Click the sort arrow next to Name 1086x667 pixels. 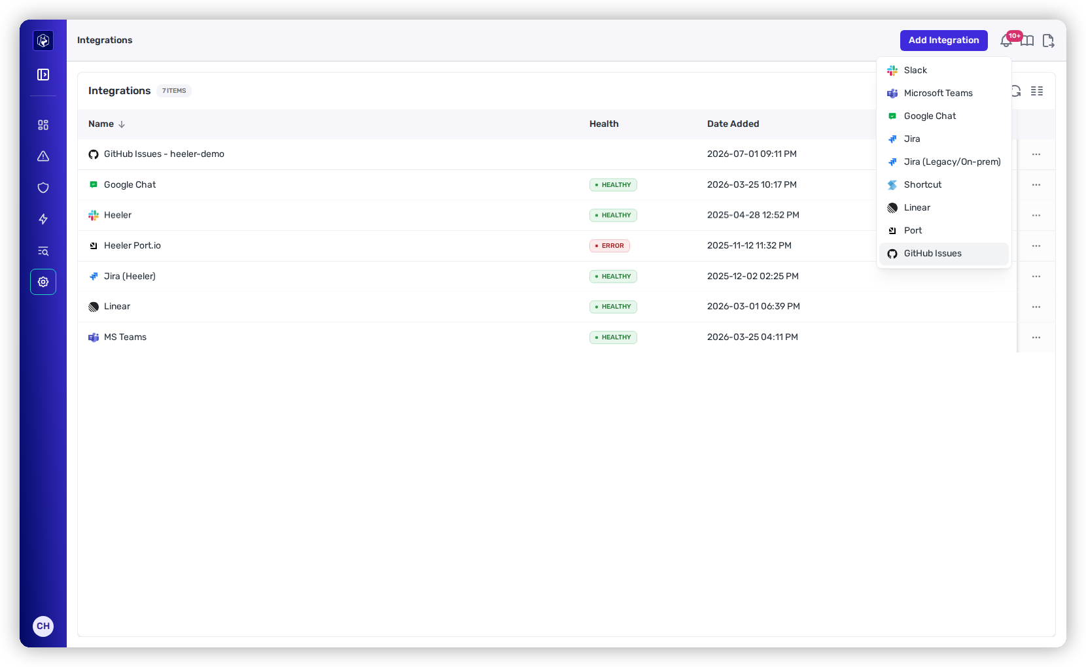(122, 124)
